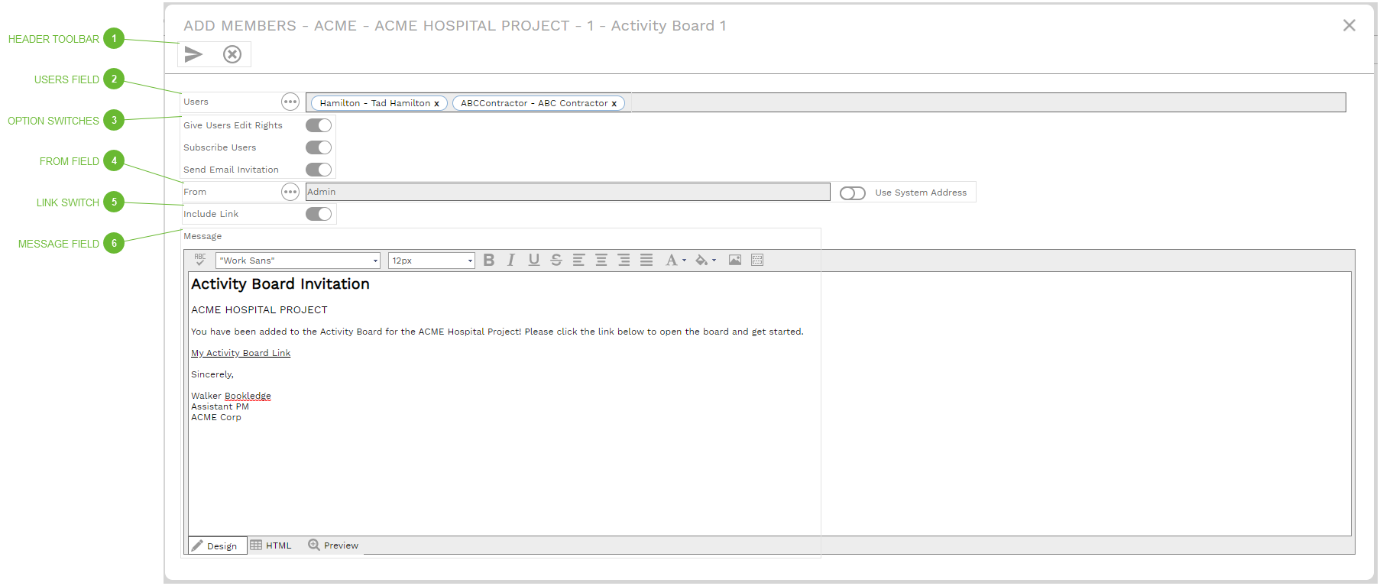Screen dimensions: 1380x586
Task: Click the Assistant PM line in message
Action: pos(220,406)
